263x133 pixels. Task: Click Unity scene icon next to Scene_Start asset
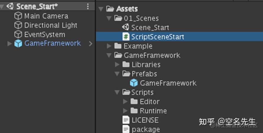coord(125,27)
